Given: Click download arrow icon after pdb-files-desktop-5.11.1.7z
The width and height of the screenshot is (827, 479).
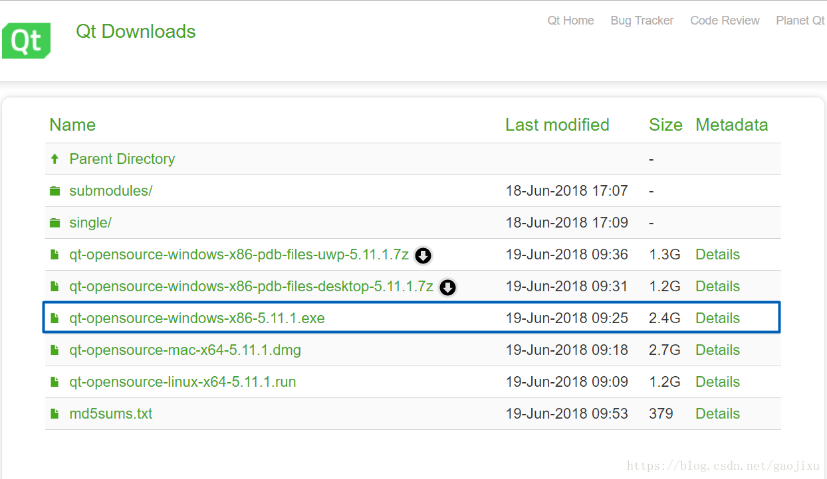Looking at the screenshot, I should (x=448, y=287).
